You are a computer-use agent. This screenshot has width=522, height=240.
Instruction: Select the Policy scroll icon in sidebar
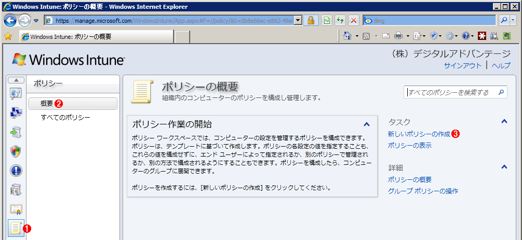(16, 228)
